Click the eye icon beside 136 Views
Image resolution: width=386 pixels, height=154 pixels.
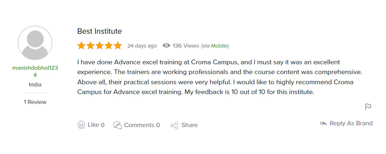pos(167,45)
